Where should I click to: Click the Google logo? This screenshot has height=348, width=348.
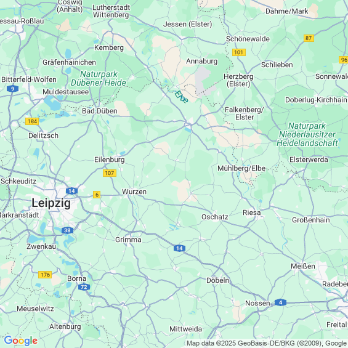click(x=21, y=341)
